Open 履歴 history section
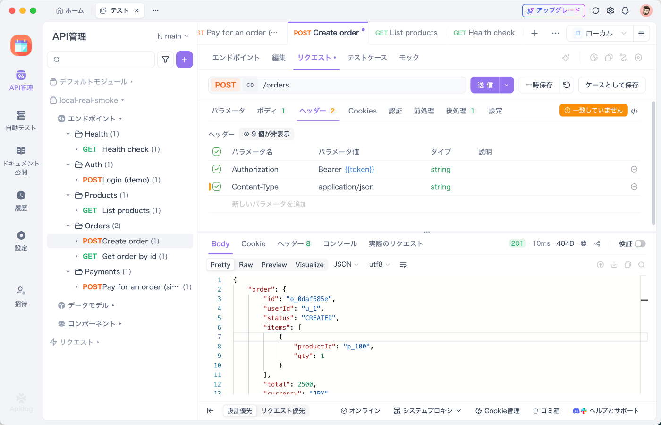Screen dimensions: 661x425 point(21,201)
